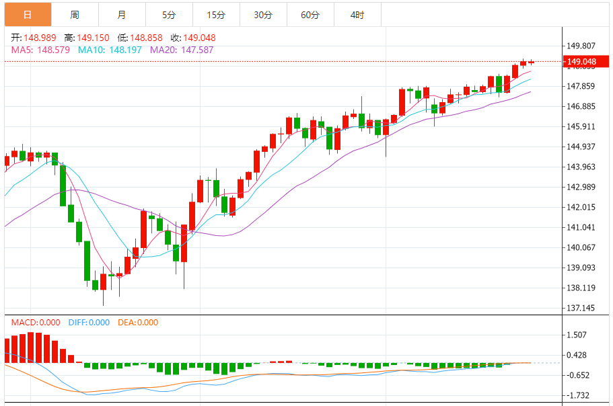Open the 5分 five-minute chart tab

(169, 15)
